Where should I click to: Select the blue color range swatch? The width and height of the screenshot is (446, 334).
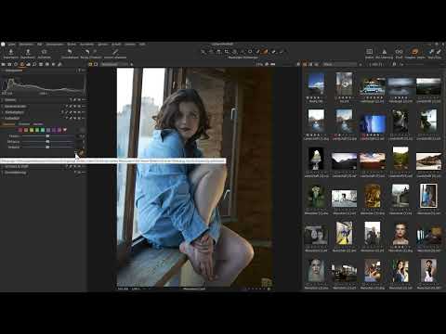click(x=48, y=130)
